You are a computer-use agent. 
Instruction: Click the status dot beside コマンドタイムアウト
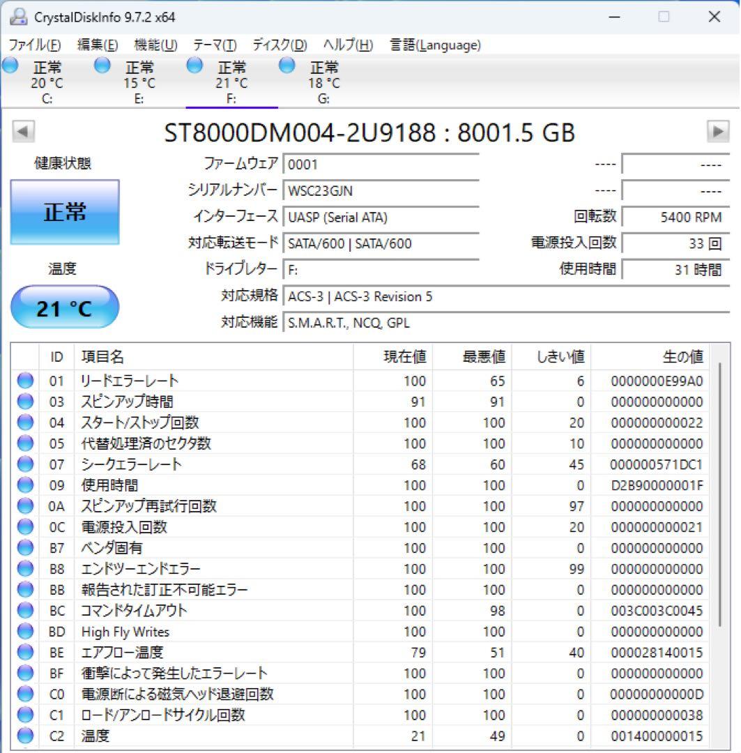pos(25,610)
